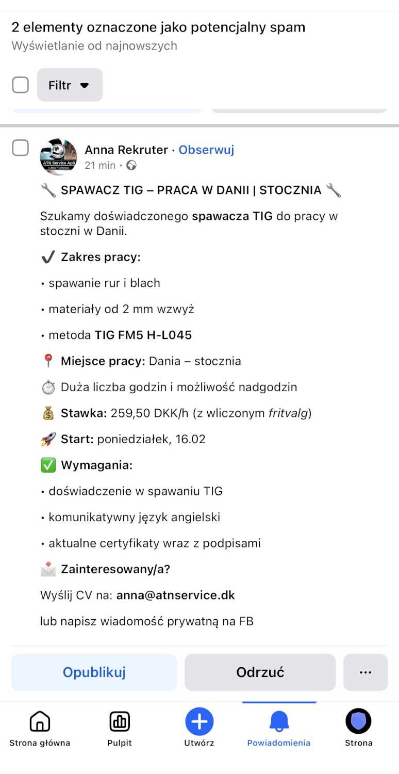The width and height of the screenshot is (399, 774).
Task: Open the Anna Rekruter profile name
Action: pyautogui.click(x=126, y=150)
